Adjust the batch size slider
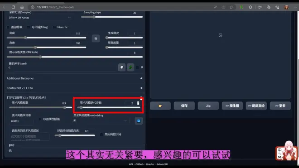 [124, 47]
